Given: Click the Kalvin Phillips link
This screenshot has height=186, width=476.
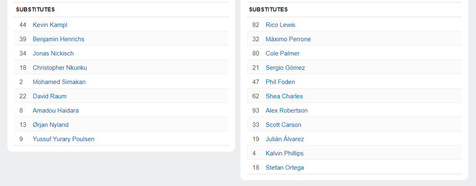Looking at the screenshot, I should (285, 153).
